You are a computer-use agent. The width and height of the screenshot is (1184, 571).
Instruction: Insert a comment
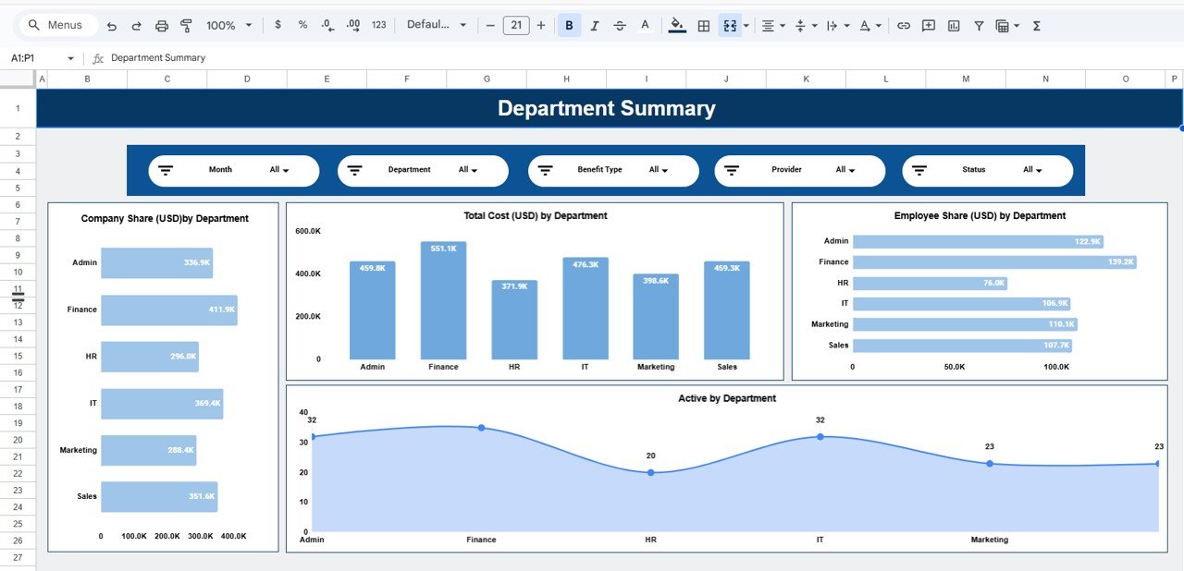pyautogui.click(x=927, y=25)
